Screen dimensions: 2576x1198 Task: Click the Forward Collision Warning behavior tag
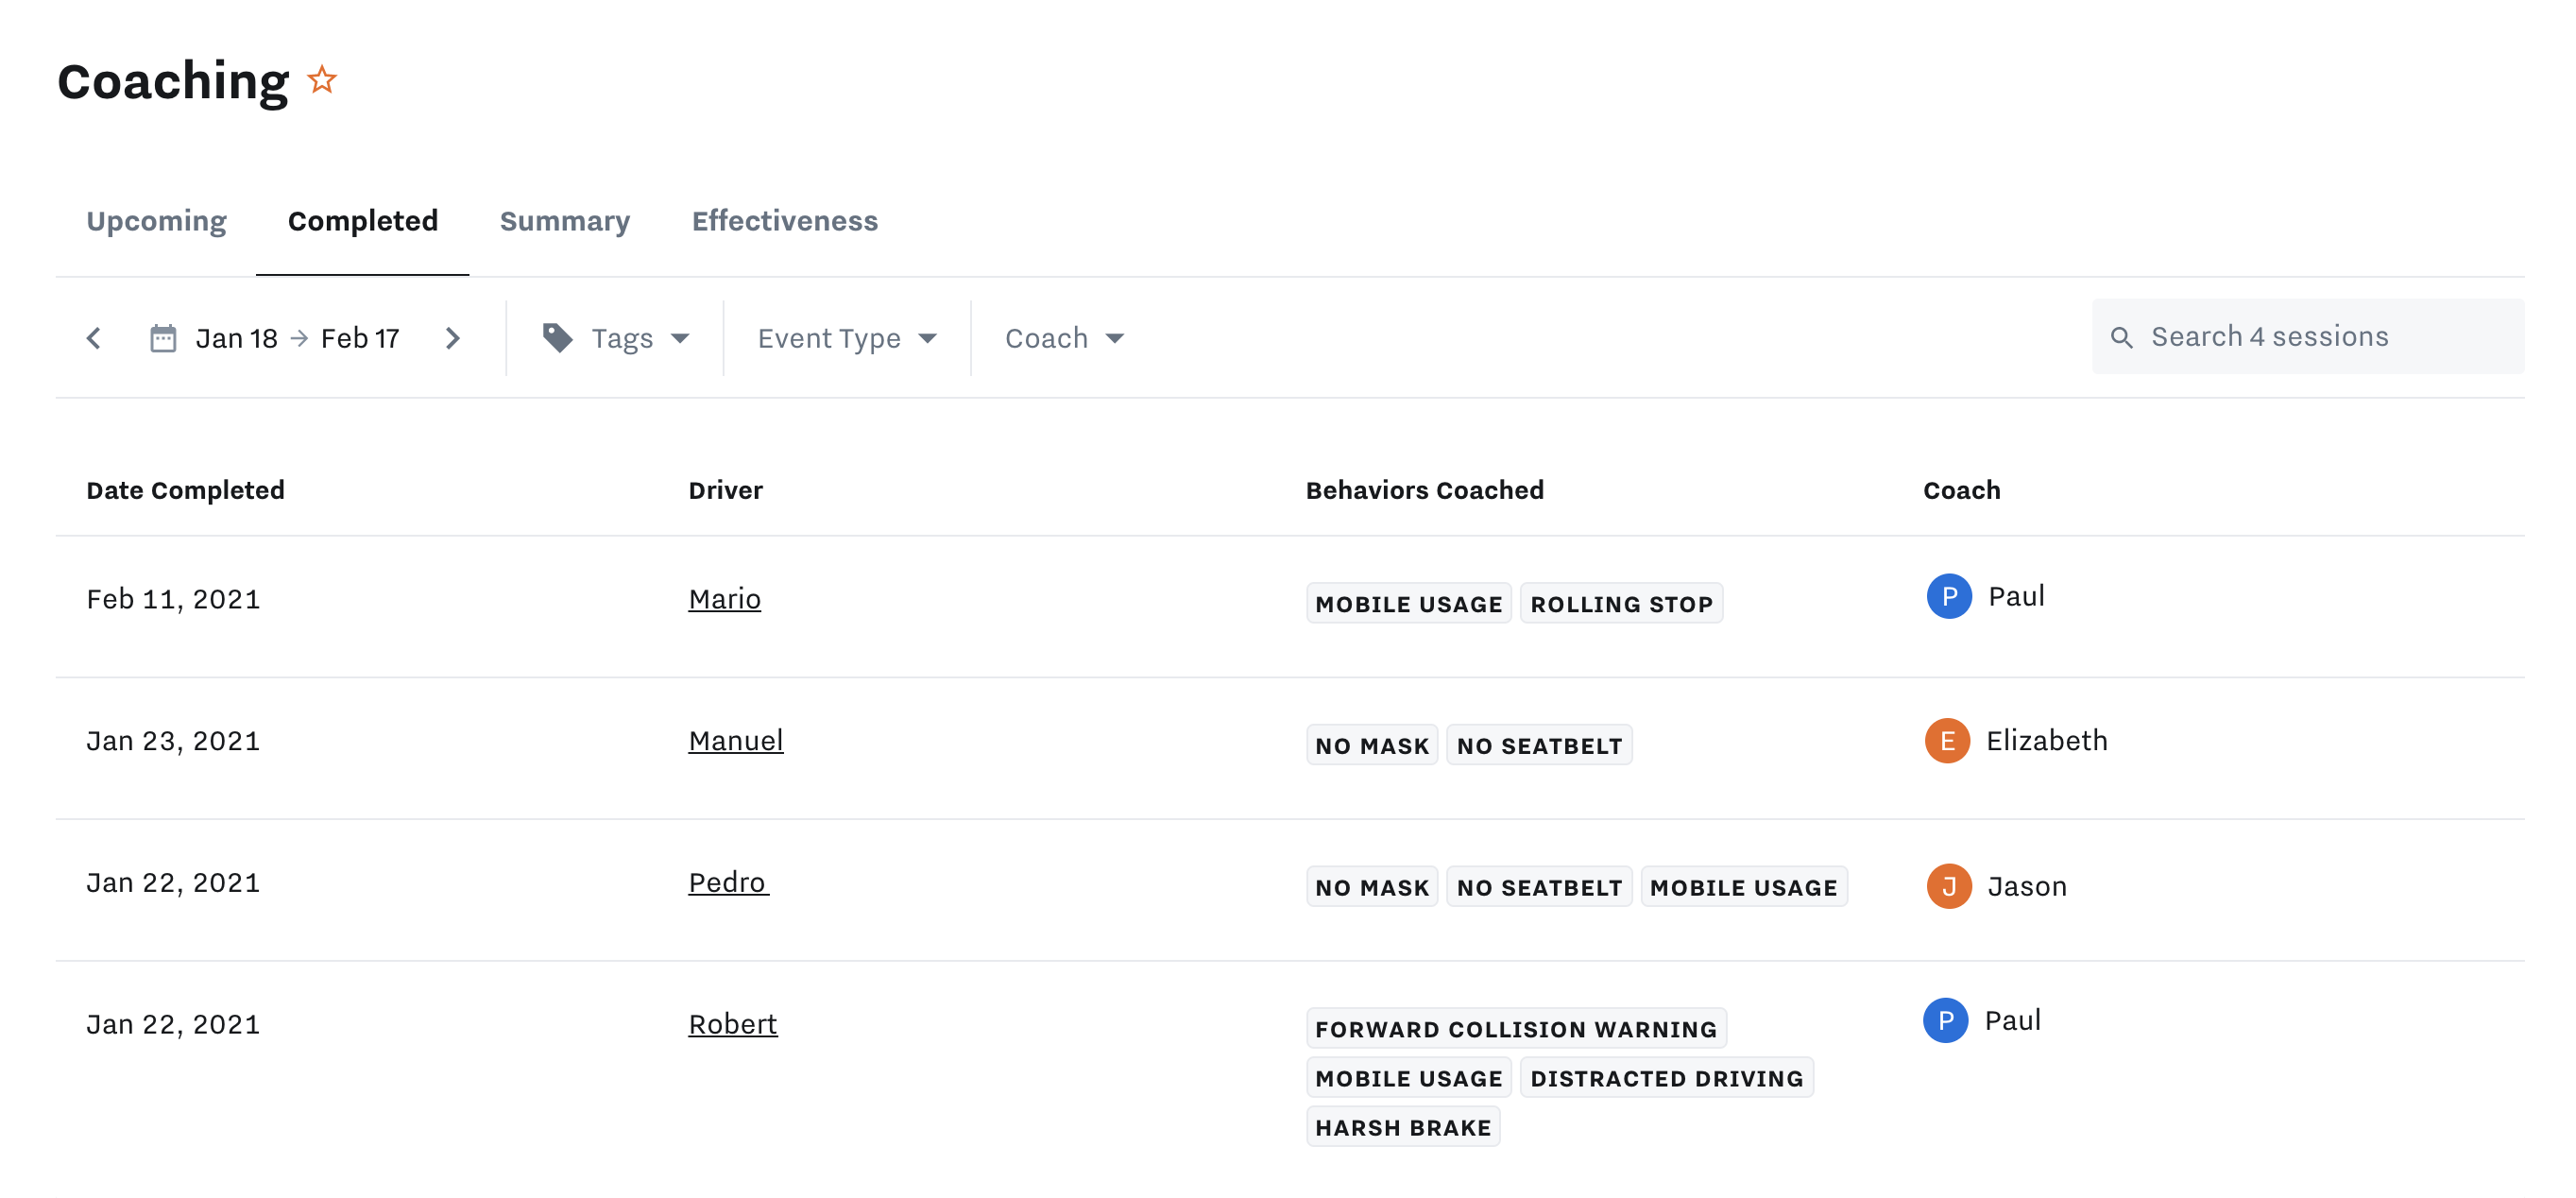(x=1515, y=1029)
